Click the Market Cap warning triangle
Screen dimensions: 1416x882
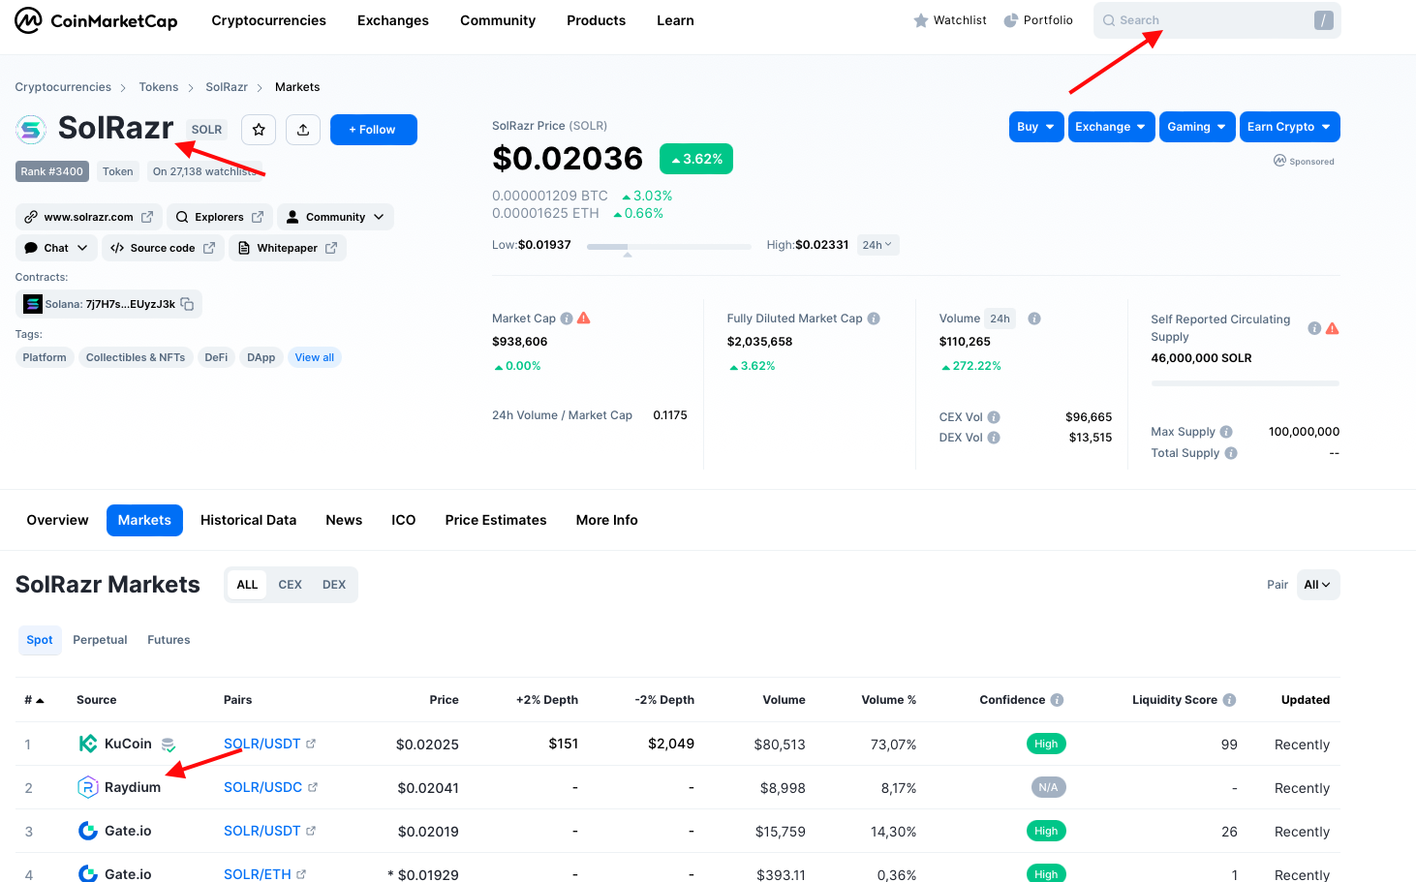tap(584, 319)
